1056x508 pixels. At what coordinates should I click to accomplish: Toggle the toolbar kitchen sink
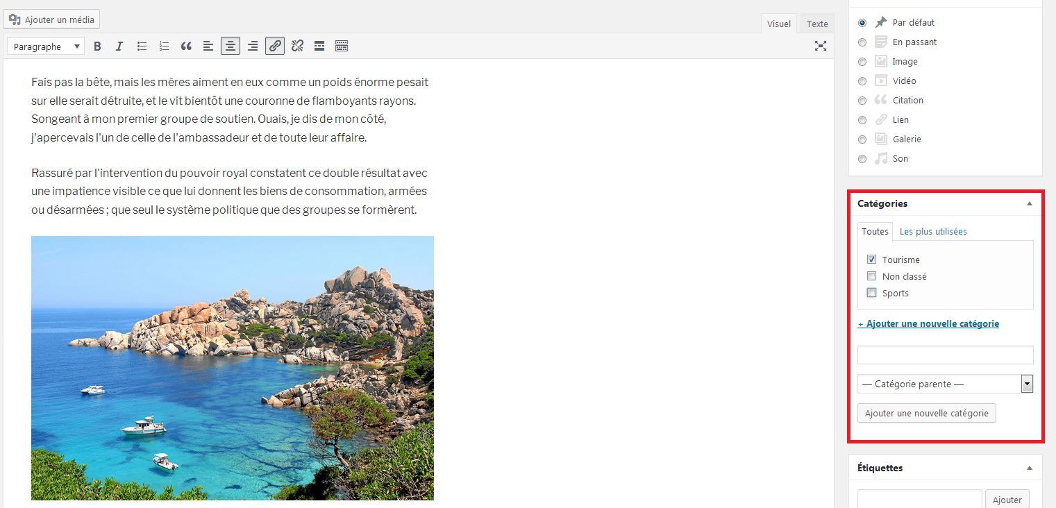[342, 46]
